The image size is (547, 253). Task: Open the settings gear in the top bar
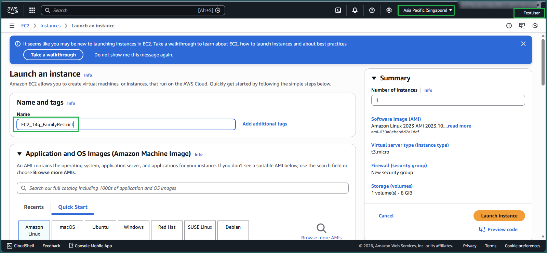point(389,10)
